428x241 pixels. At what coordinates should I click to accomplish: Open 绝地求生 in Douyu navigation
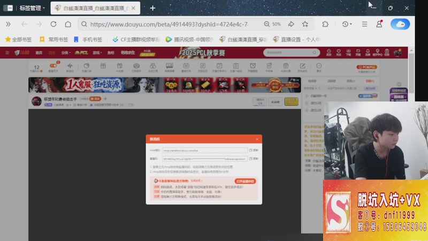pyautogui.click(x=128, y=52)
